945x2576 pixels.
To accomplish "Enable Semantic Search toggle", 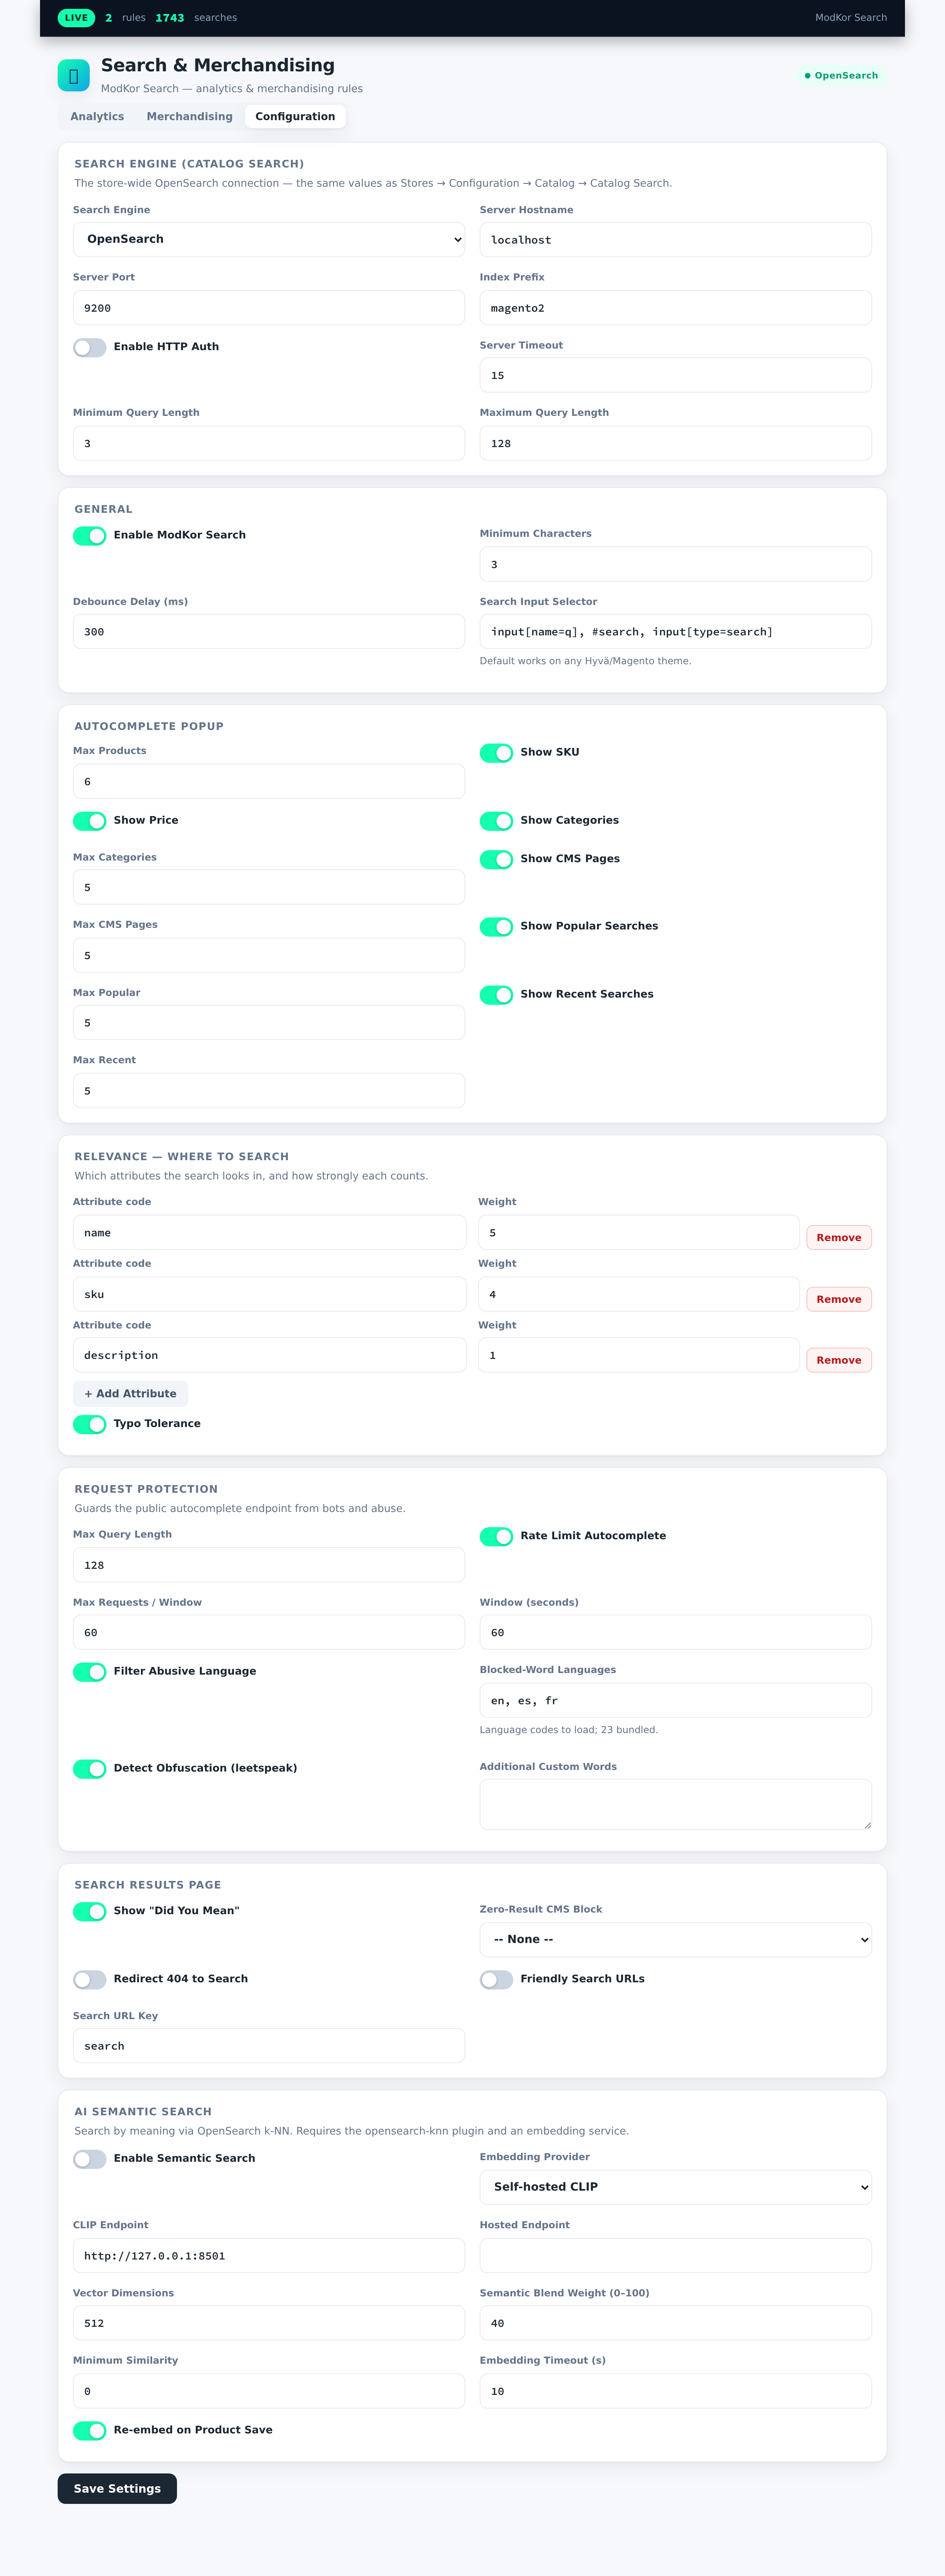I will [x=90, y=2159].
